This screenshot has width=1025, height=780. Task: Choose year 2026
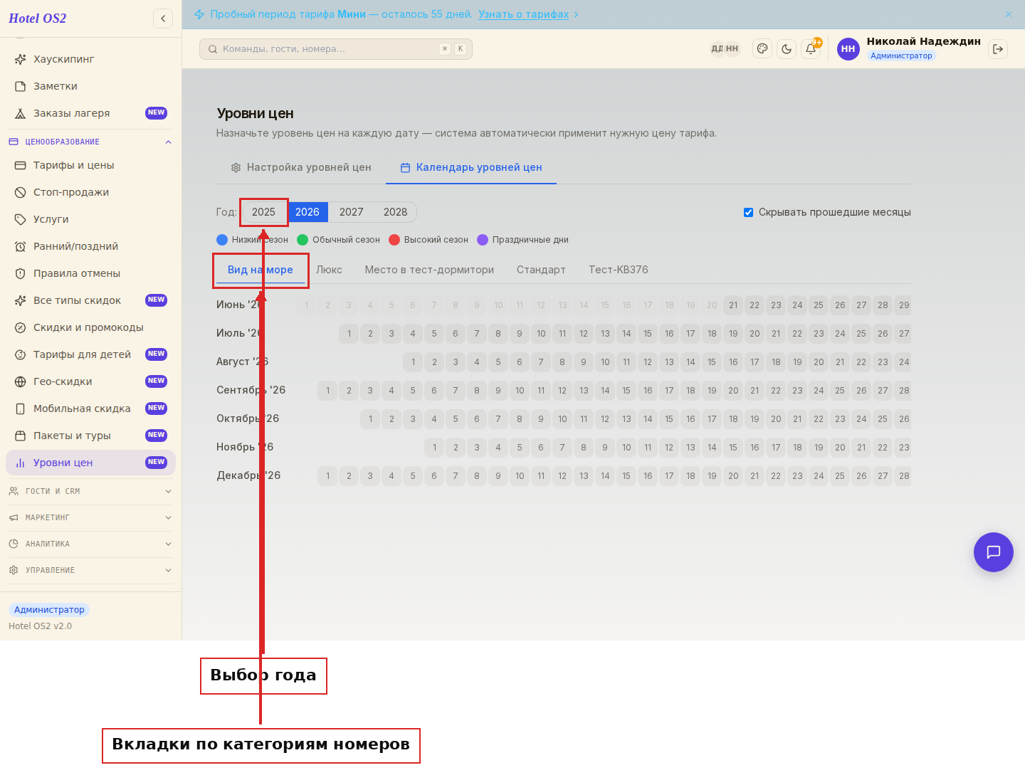[x=307, y=212]
